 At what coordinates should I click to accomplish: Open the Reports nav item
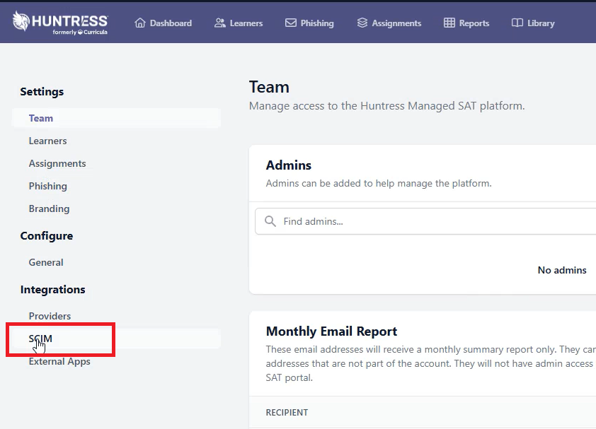[x=466, y=23]
